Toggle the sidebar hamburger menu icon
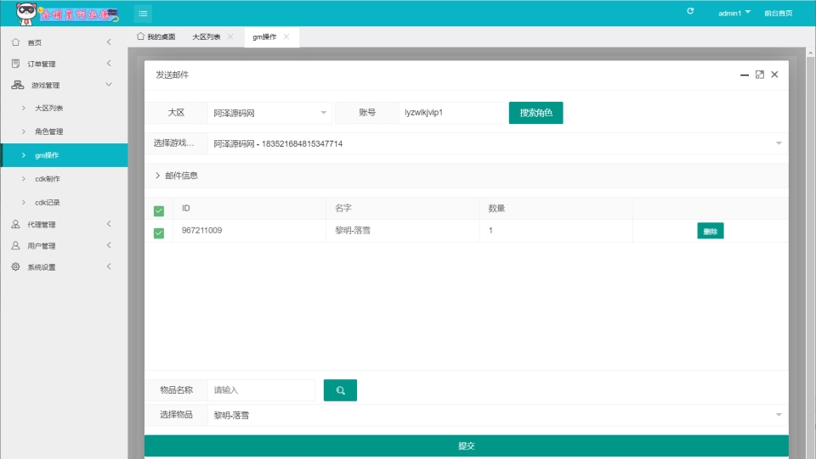This screenshot has width=816, height=459. (143, 14)
